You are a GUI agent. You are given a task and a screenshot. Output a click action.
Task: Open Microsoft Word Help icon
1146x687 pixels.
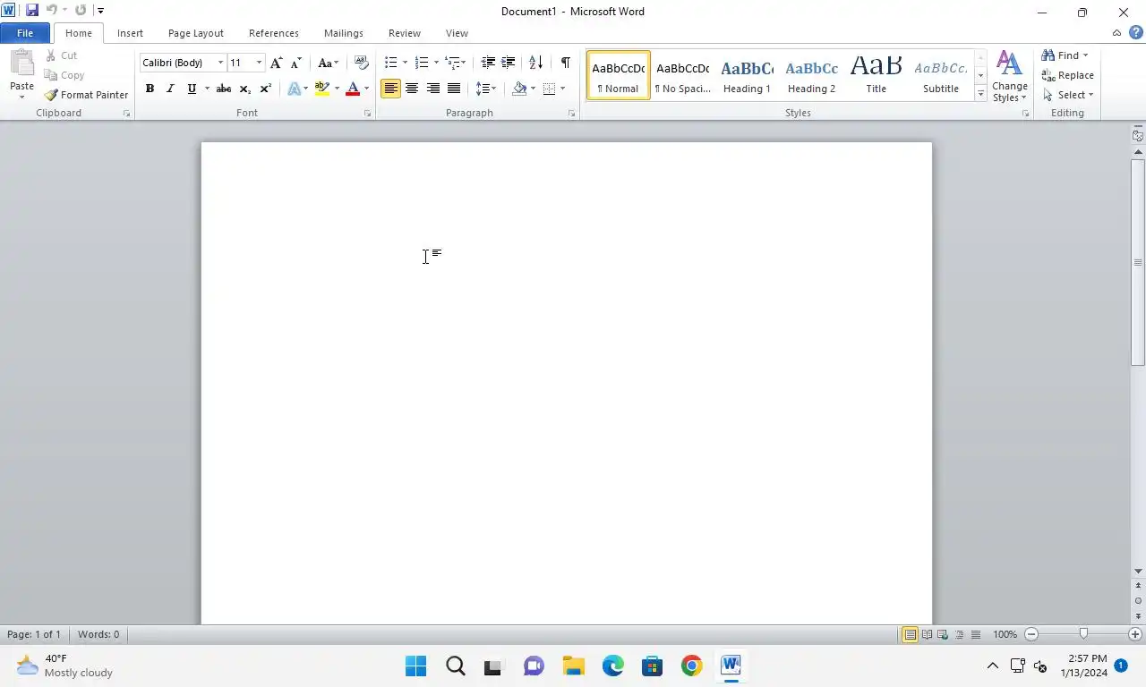[1135, 33]
